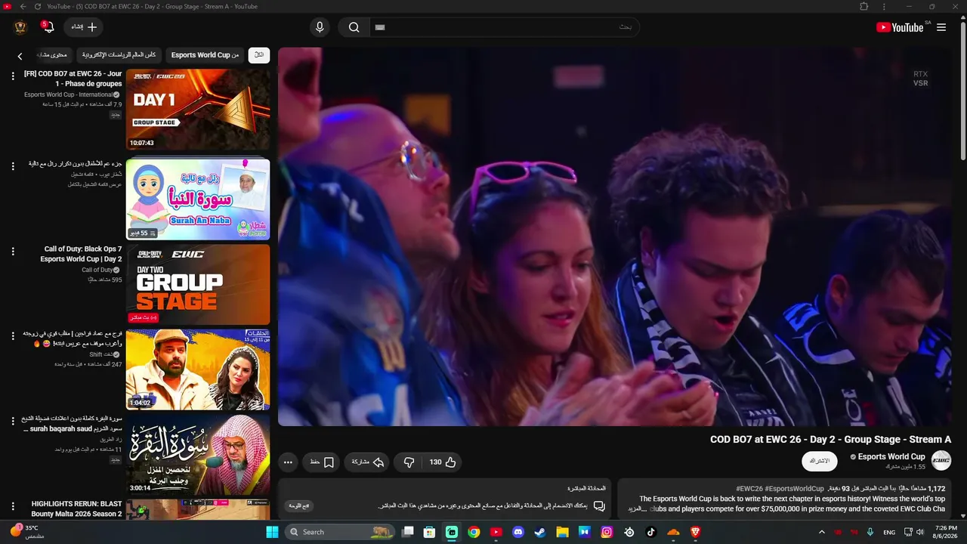The width and height of the screenshot is (967, 544).
Task: Open options for Call of Duty stream
Action: 13,251
